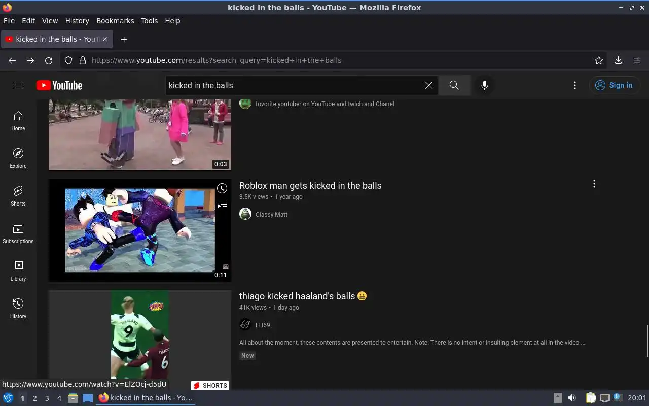Open the Classy Matt channel name link
Image resolution: width=649 pixels, height=406 pixels.
pos(271,214)
